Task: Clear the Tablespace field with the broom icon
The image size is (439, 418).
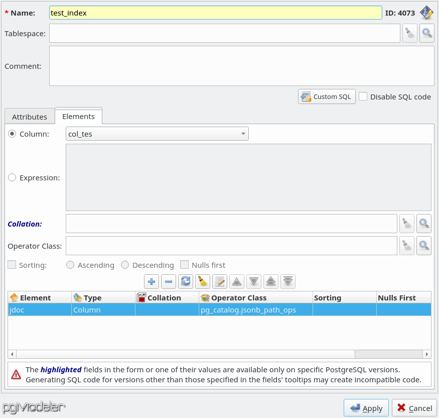Action: click(410, 33)
